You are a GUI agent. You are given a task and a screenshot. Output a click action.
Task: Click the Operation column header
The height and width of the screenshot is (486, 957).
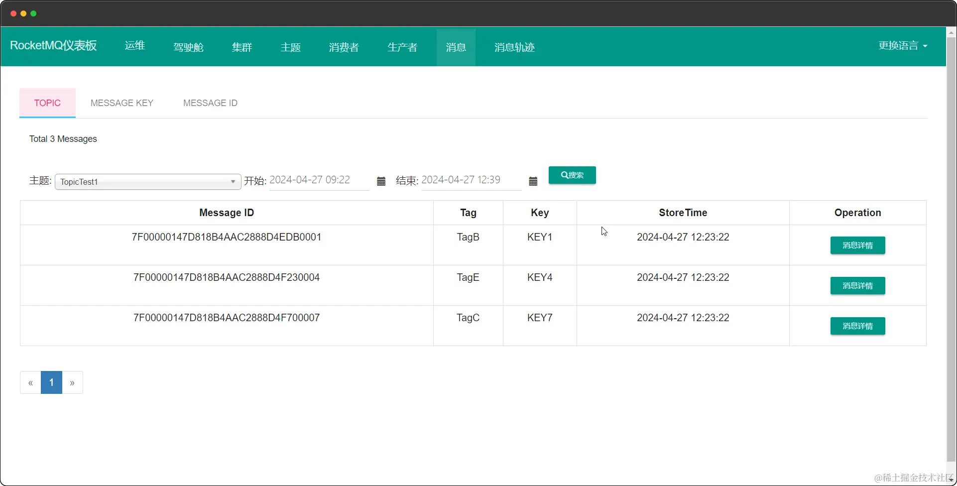857,213
